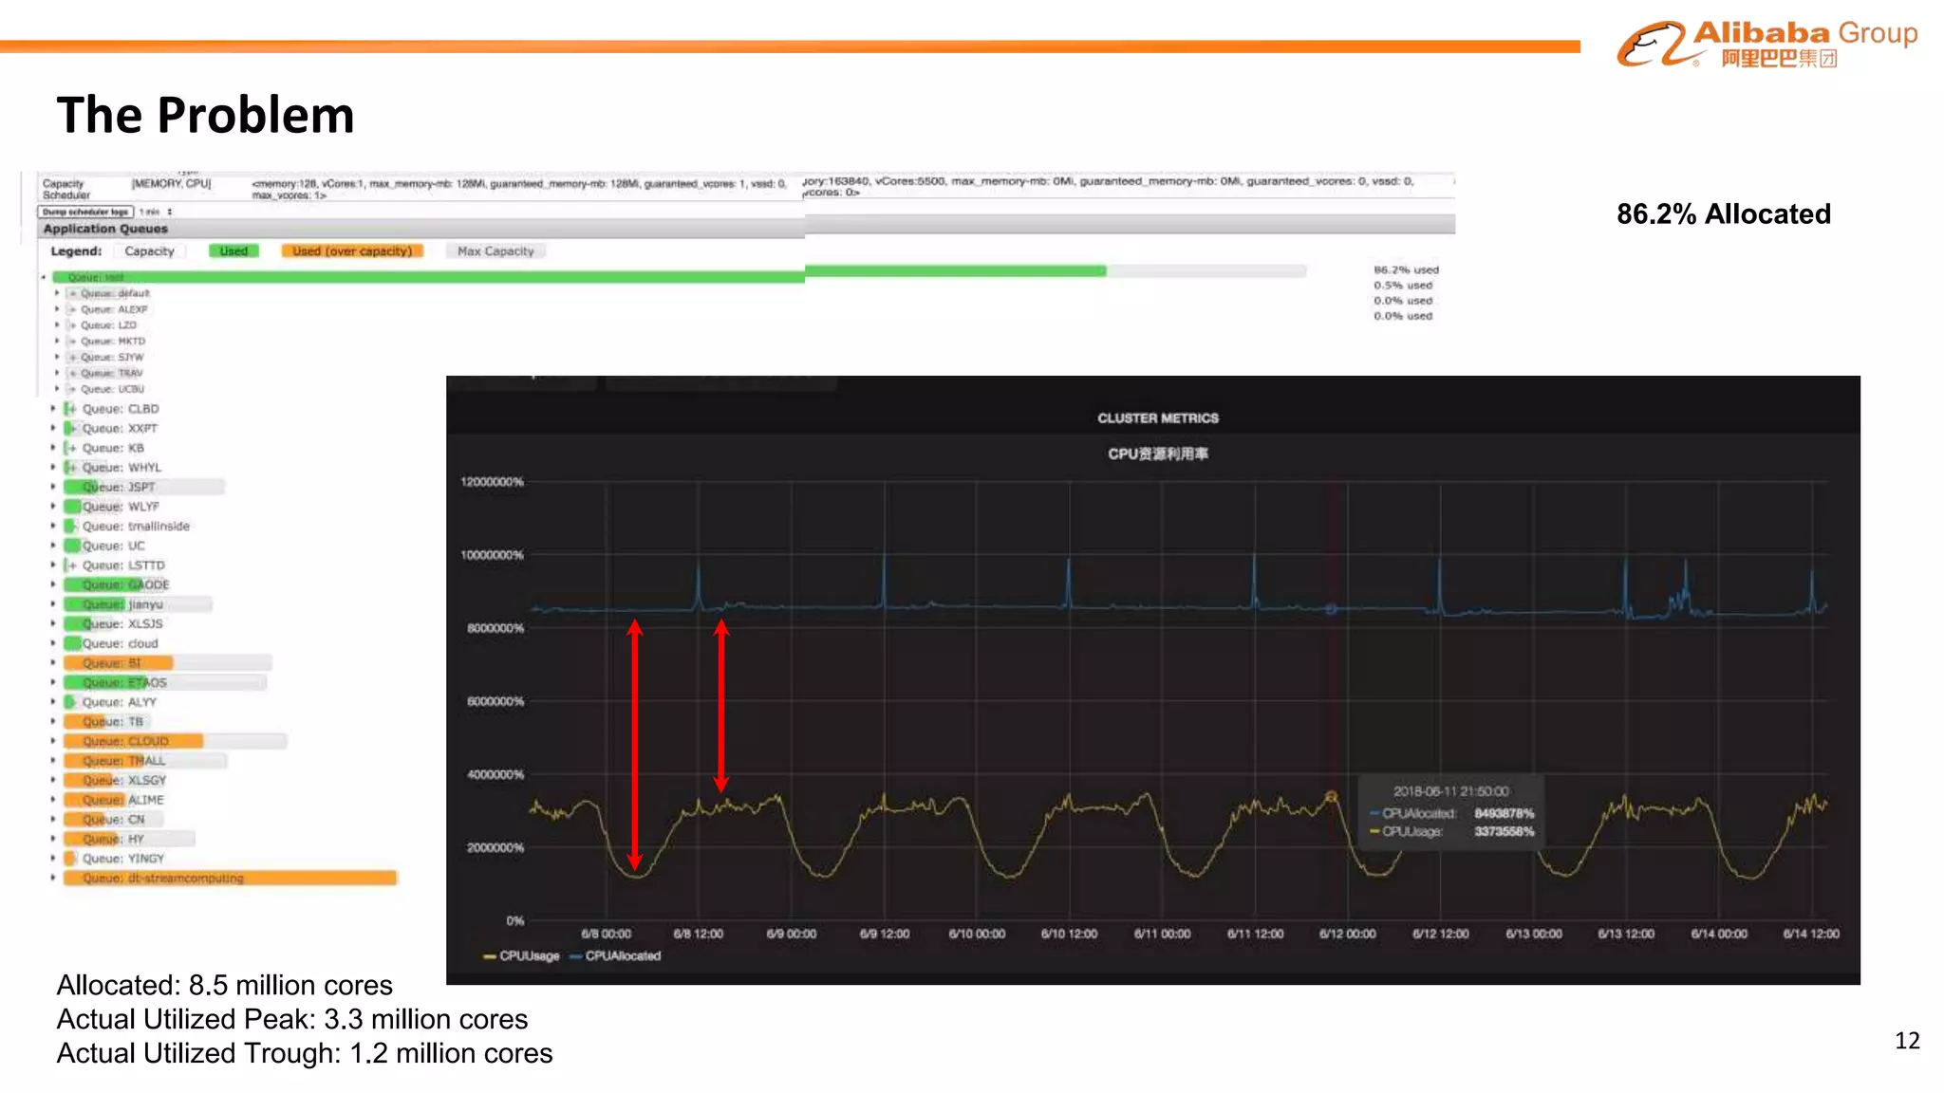
Task: Click the orange Used (over capacity) swatch
Action: [x=352, y=251]
